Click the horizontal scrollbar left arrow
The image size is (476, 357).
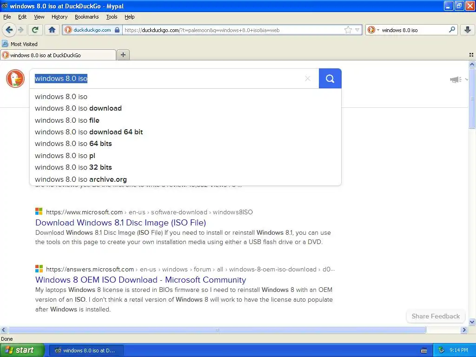(x=3, y=330)
